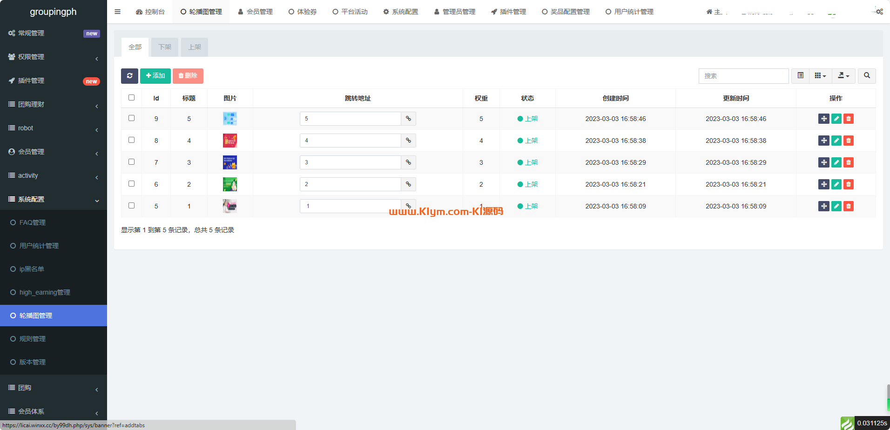Check the checkbox for Id 7 row

click(x=131, y=162)
